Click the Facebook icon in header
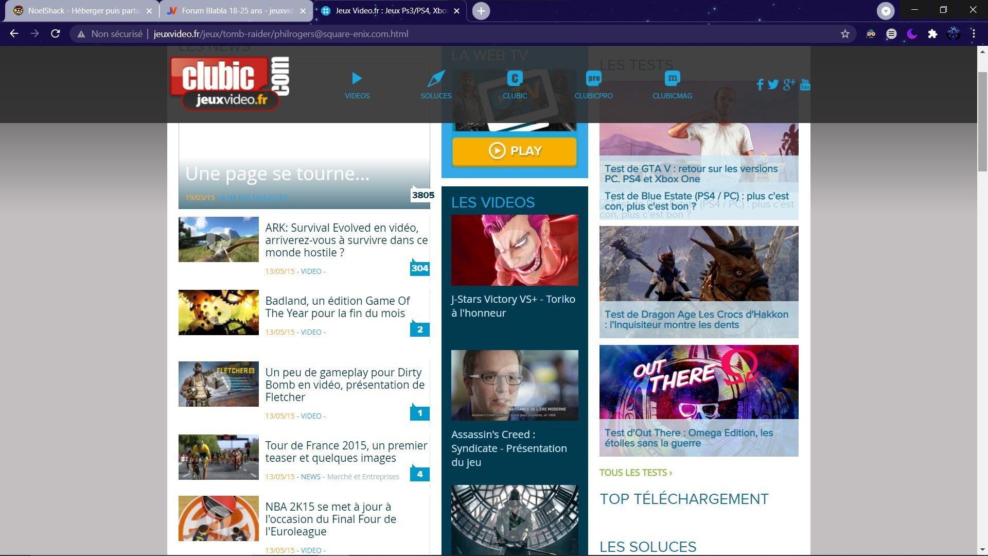The height and width of the screenshot is (556, 988). click(x=760, y=84)
